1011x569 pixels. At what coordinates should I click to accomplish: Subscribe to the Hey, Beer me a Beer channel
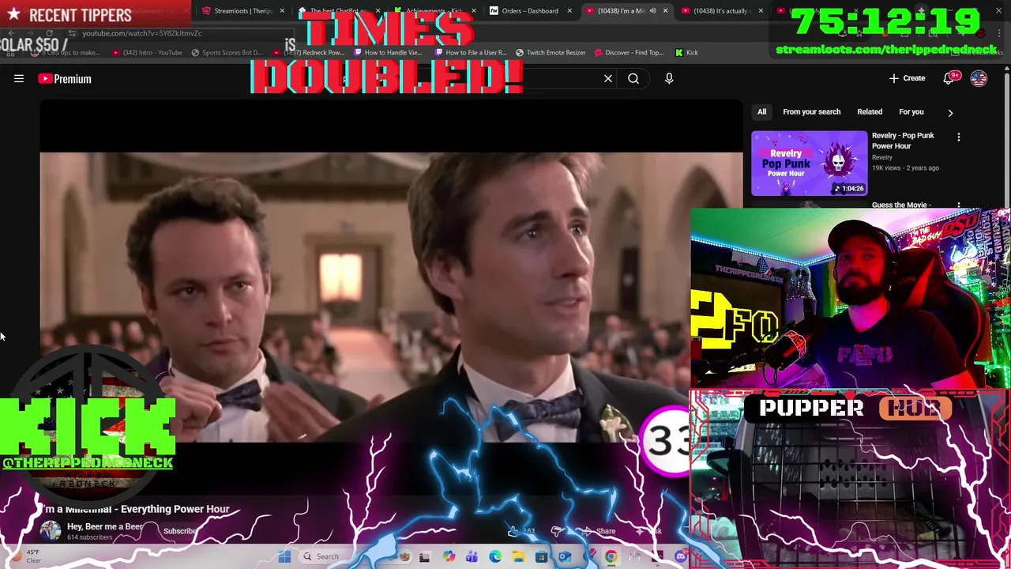(180, 531)
